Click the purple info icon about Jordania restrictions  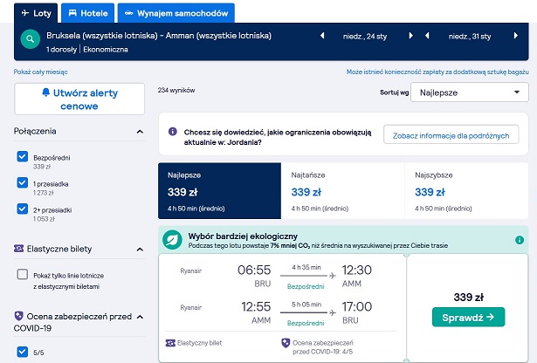pyautogui.click(x=173, y=132)
